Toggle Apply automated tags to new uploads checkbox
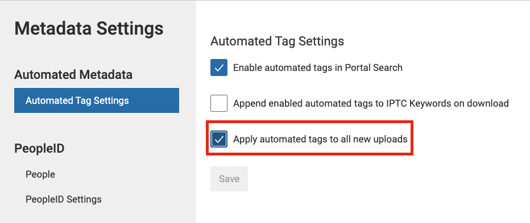The width and height of the screenshot is (530, 223). [x=219, y=139]
